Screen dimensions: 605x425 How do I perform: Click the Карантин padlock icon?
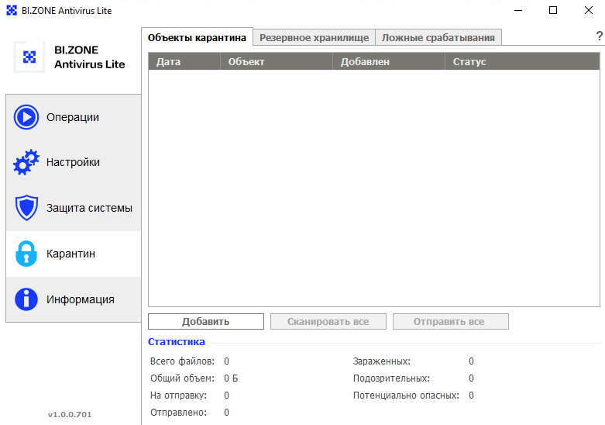26,254
